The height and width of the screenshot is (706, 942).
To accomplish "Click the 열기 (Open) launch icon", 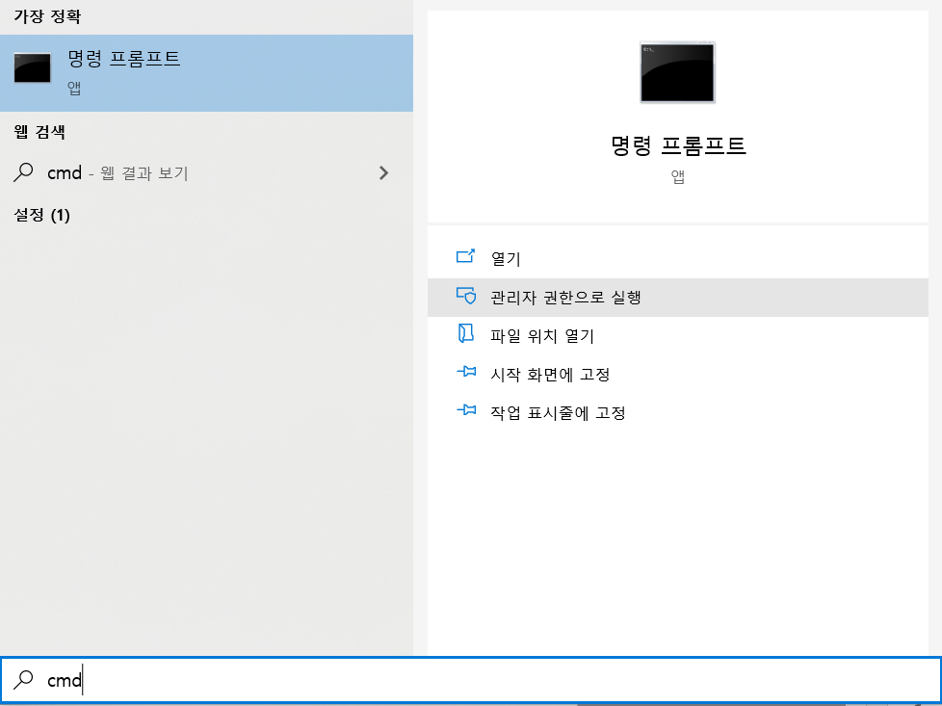I will click(465, 257).
